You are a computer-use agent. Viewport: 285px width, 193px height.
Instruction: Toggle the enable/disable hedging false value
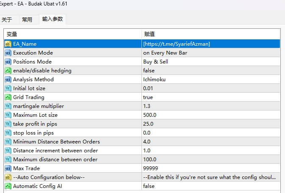149,71
